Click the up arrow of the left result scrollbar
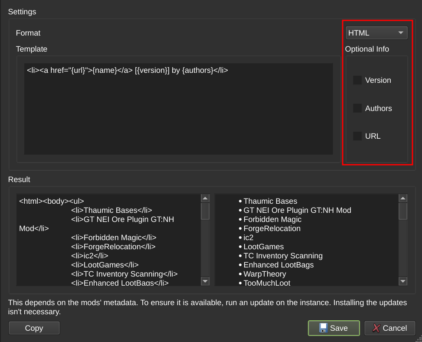Screen dimensions: 422x342 click(x=205, y=198)
